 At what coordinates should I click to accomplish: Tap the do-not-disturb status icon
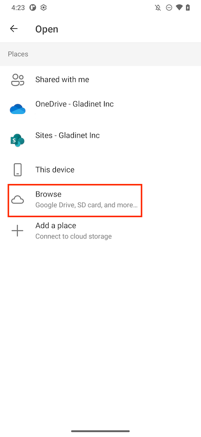(169, 8)
